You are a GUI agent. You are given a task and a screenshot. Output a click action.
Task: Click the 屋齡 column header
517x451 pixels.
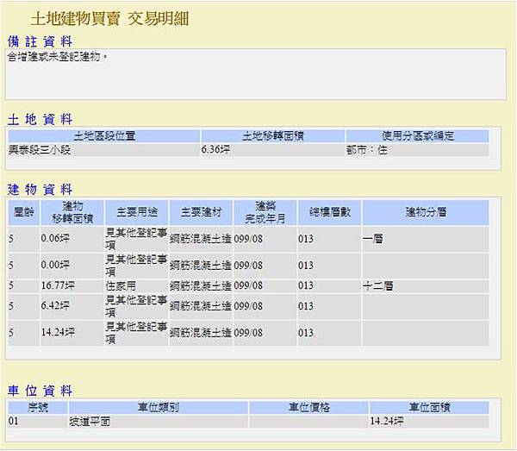point(24,212)
